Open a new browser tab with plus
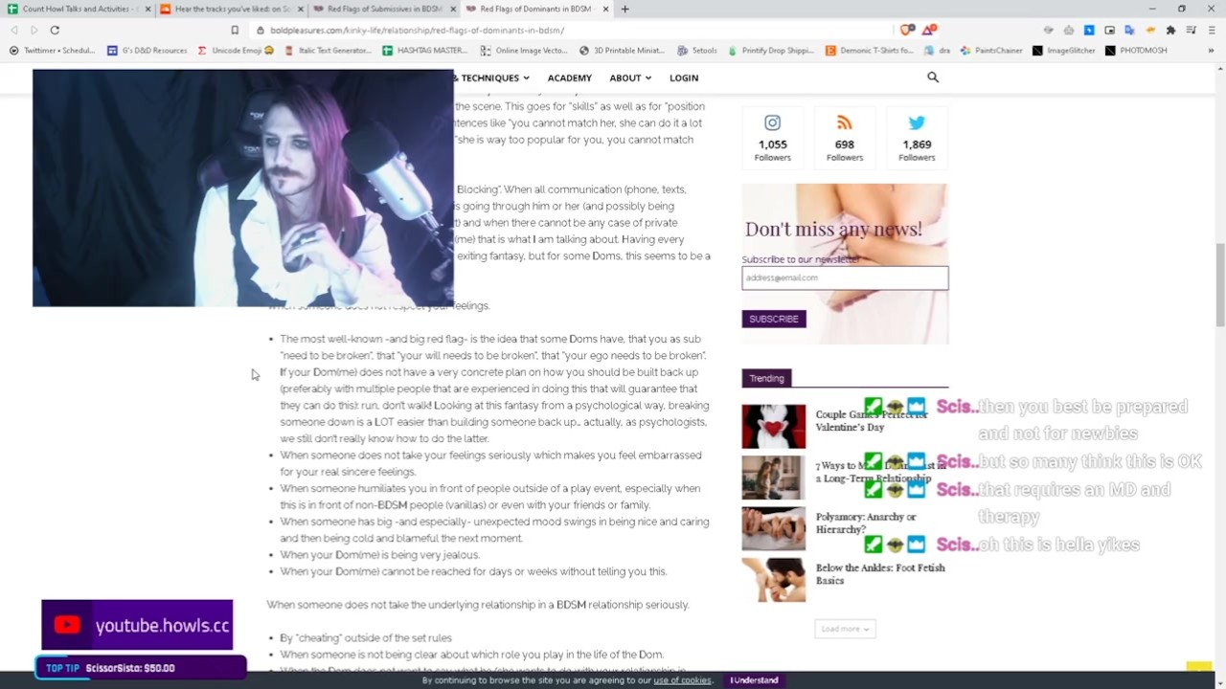Viewport: 1226px width, 689px height. (x=624, y=9)
